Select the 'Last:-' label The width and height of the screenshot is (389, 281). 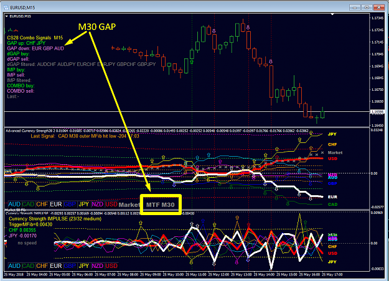13,96
